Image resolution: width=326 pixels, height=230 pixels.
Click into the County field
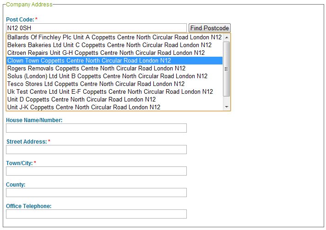tap(96, 193)
